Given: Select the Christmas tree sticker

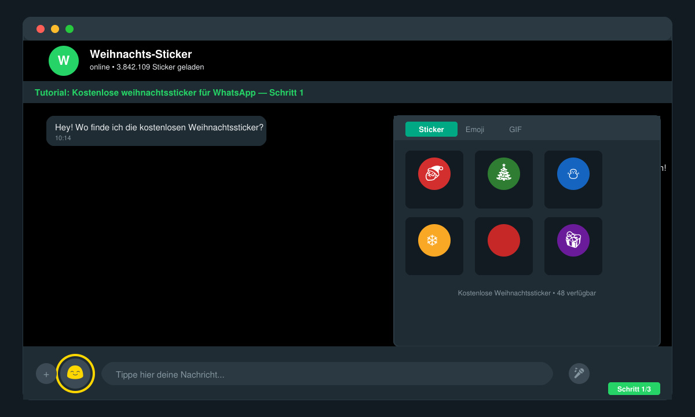Looking at the screenshot, I should point(504,180).
